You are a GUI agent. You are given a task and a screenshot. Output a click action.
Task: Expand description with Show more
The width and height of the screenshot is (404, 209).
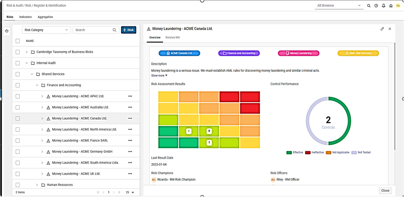159,76
